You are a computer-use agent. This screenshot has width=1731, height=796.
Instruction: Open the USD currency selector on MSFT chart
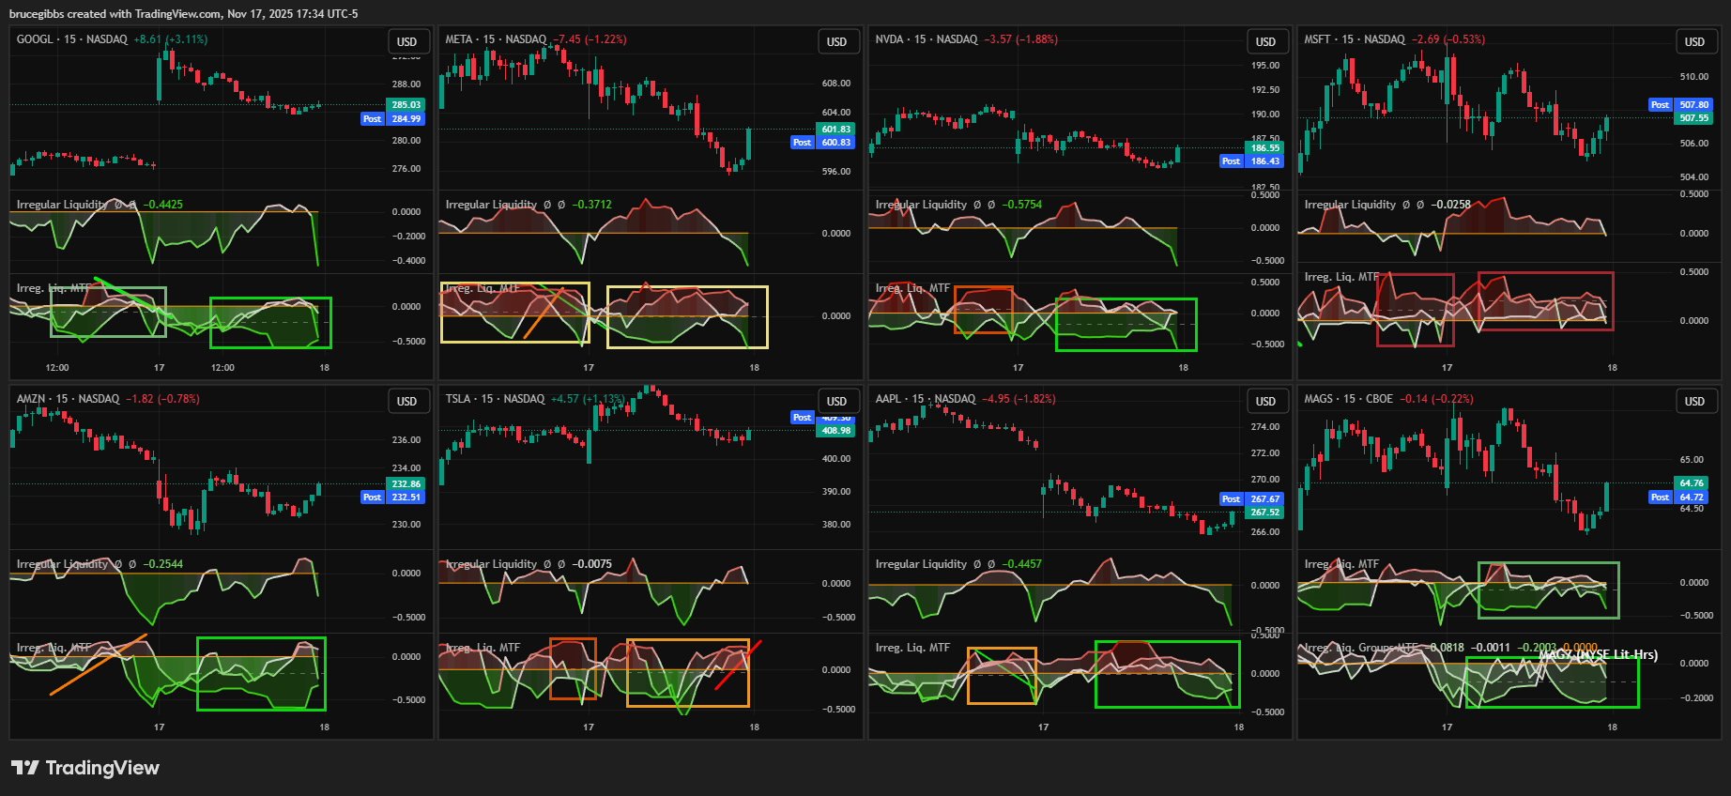click(x=1694, y=41)
